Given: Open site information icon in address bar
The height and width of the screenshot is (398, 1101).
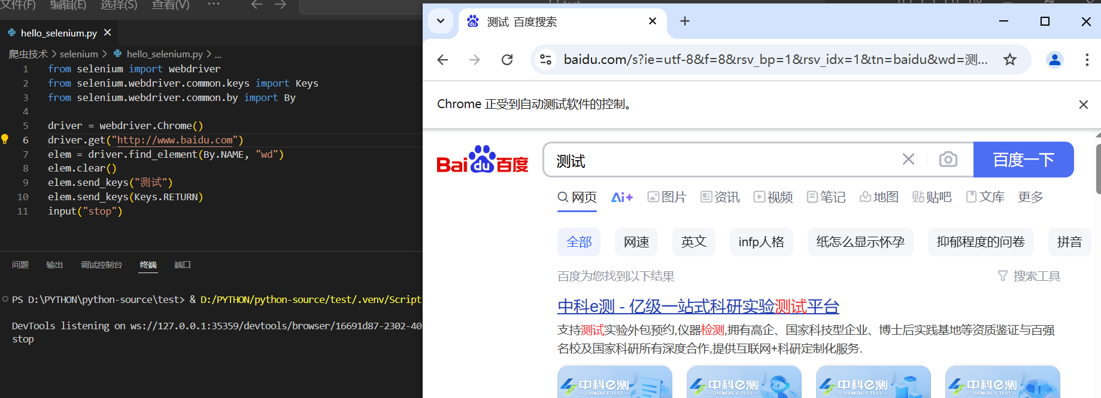Looking at the screenshot, I should tap(546, 60).
